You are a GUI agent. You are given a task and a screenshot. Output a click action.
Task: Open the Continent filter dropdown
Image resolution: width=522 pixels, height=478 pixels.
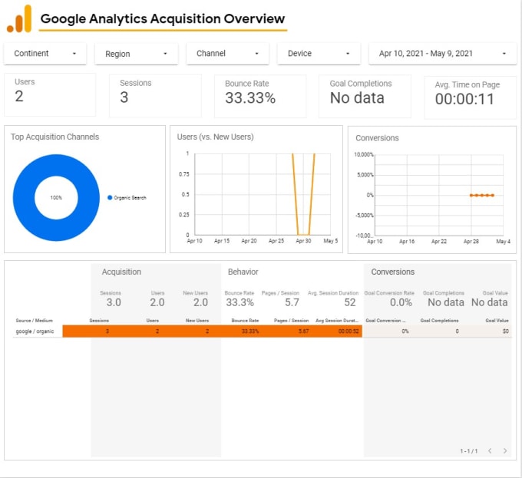pos(45,54)
